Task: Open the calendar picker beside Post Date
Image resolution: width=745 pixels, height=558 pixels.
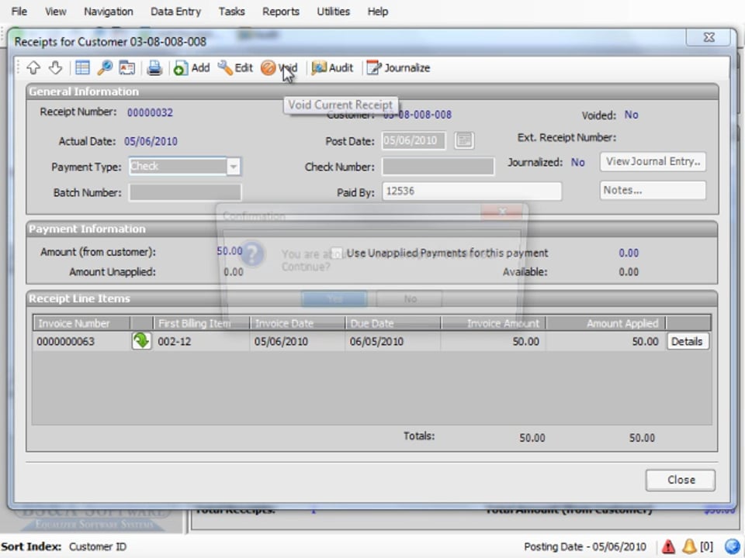Action: (463, 140)
